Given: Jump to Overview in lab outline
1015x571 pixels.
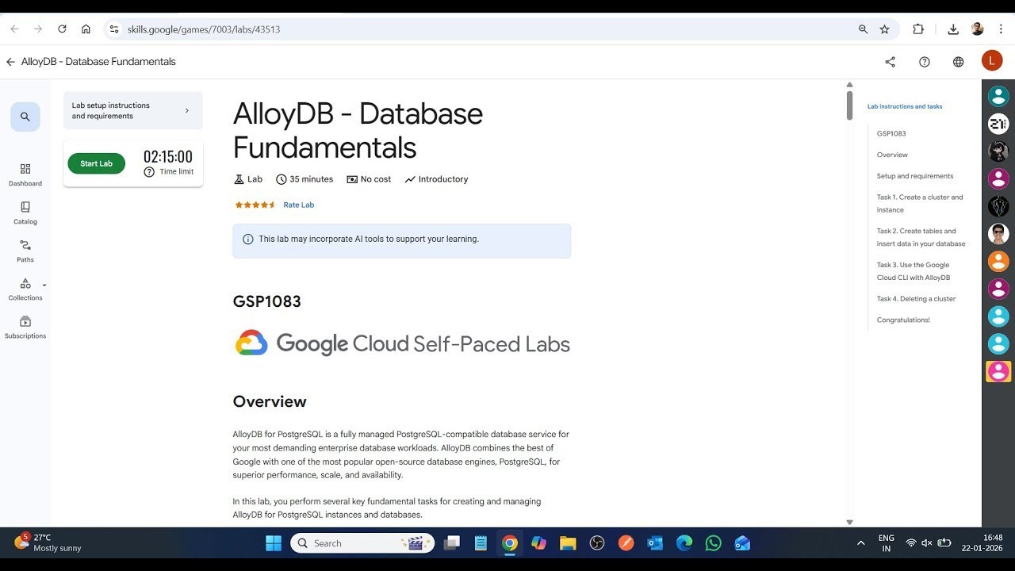Looking at the screenshot, I should (892, 155).
